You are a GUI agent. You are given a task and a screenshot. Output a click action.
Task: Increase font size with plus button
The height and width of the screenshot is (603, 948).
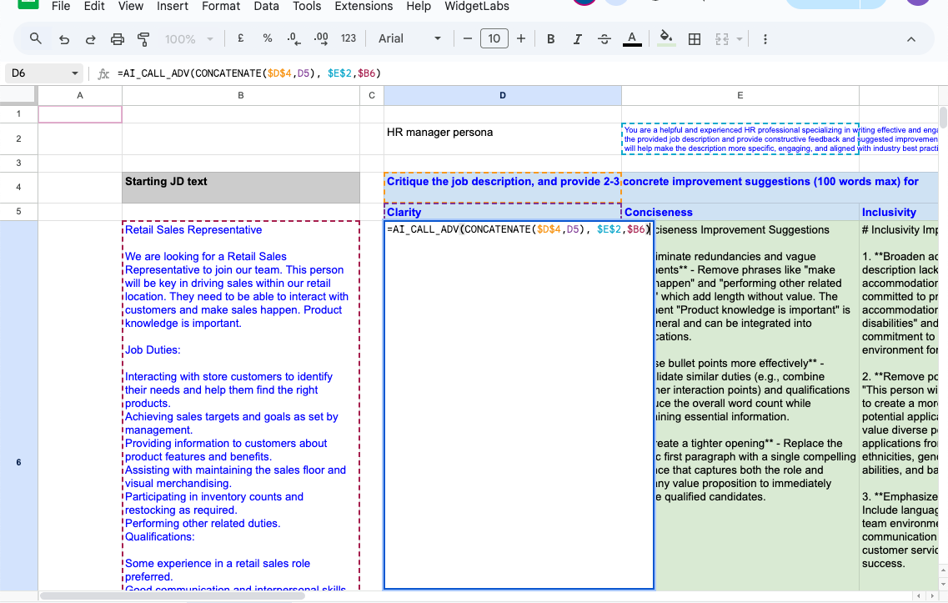point(521,38)
